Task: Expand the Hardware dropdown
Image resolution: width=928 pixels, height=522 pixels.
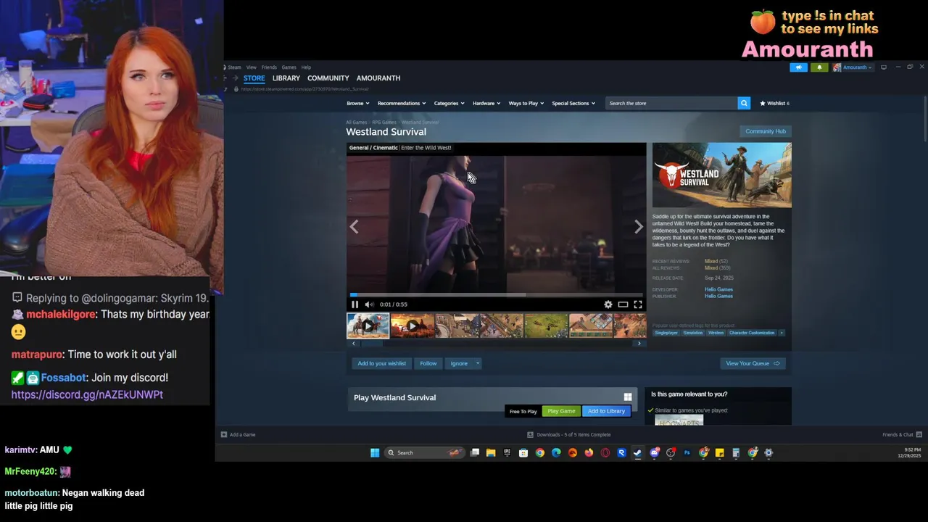Action: click(486, 103)
